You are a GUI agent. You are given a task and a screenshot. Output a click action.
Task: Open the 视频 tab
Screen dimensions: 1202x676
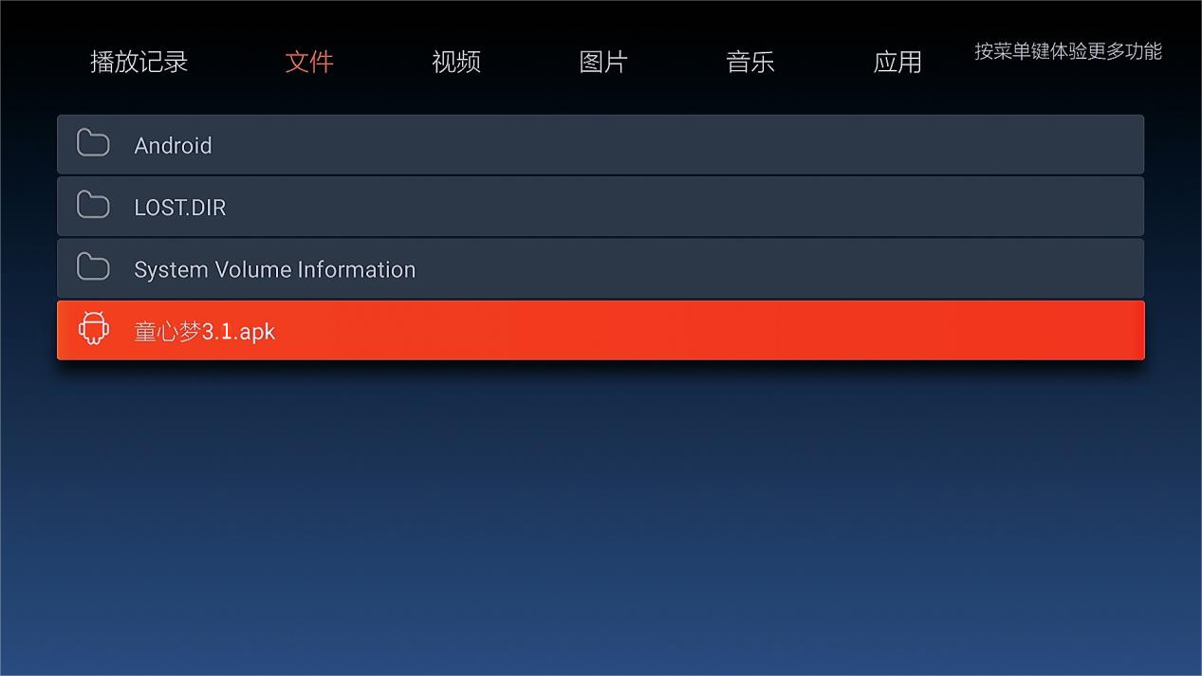[x=456, y=62]
